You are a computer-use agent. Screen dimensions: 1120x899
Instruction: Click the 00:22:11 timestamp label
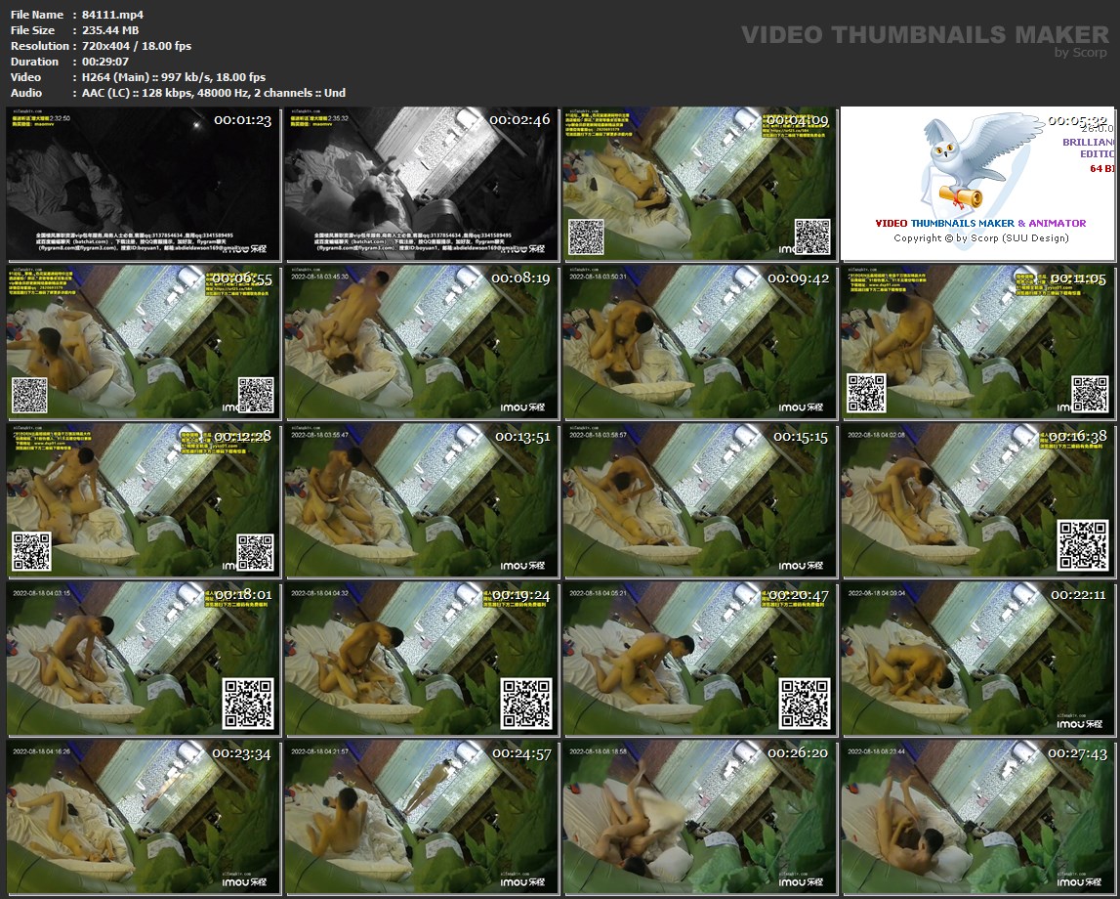(1078, 595)
